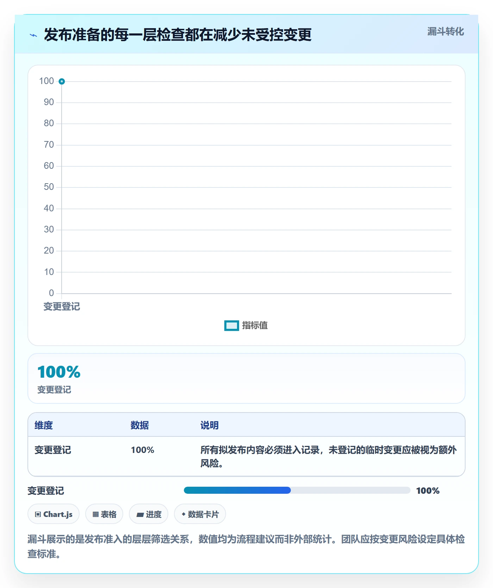The height and width of the screenshot is (588, 493).
Task: Click the 100% cell in the table
Action: point(143,450)
